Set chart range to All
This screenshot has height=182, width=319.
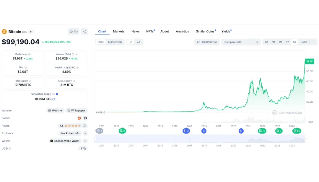[294, 42]
